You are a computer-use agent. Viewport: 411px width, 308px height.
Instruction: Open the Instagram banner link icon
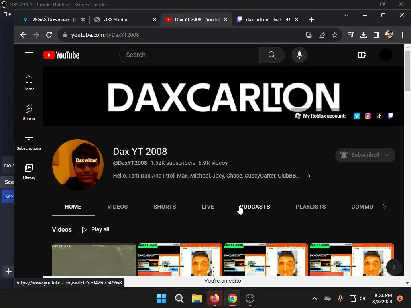(x=368, y=116)
